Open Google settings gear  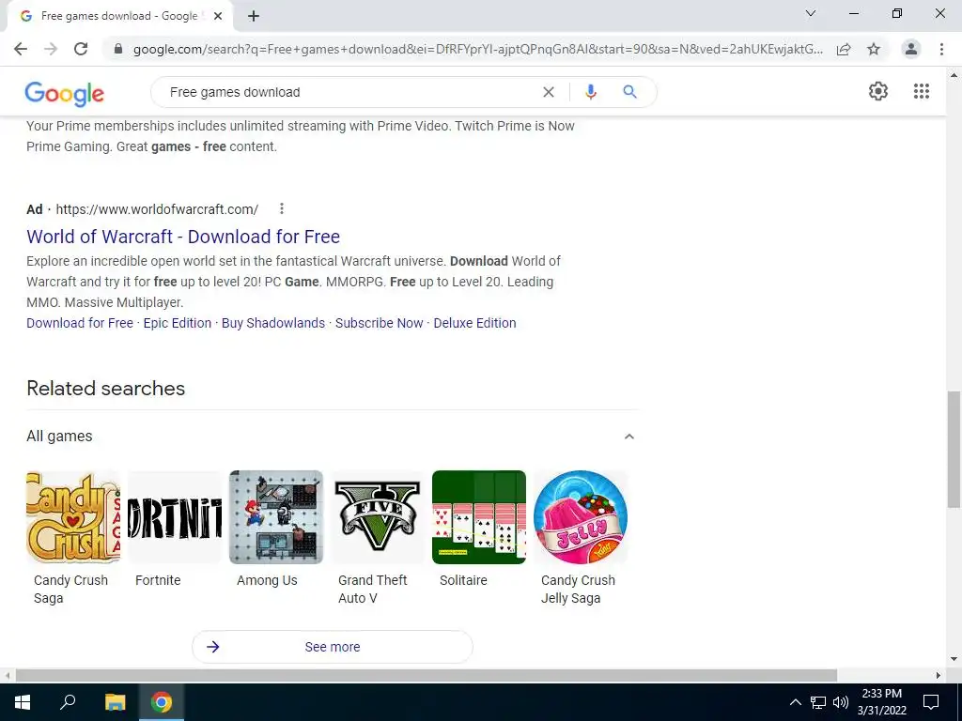point(878,91)
